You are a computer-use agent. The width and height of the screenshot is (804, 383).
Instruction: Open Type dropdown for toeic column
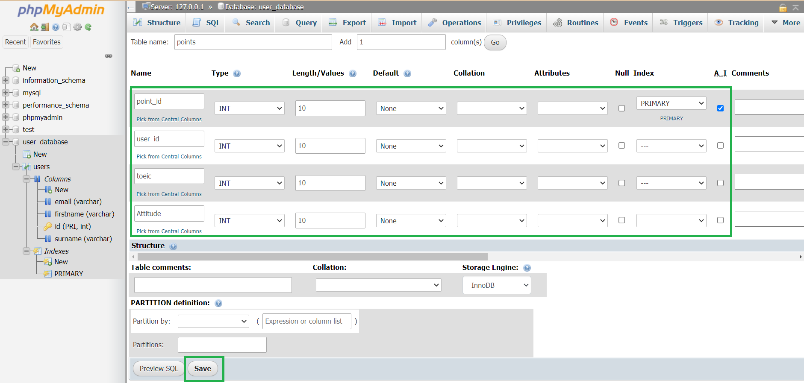(x=250, y=183)
